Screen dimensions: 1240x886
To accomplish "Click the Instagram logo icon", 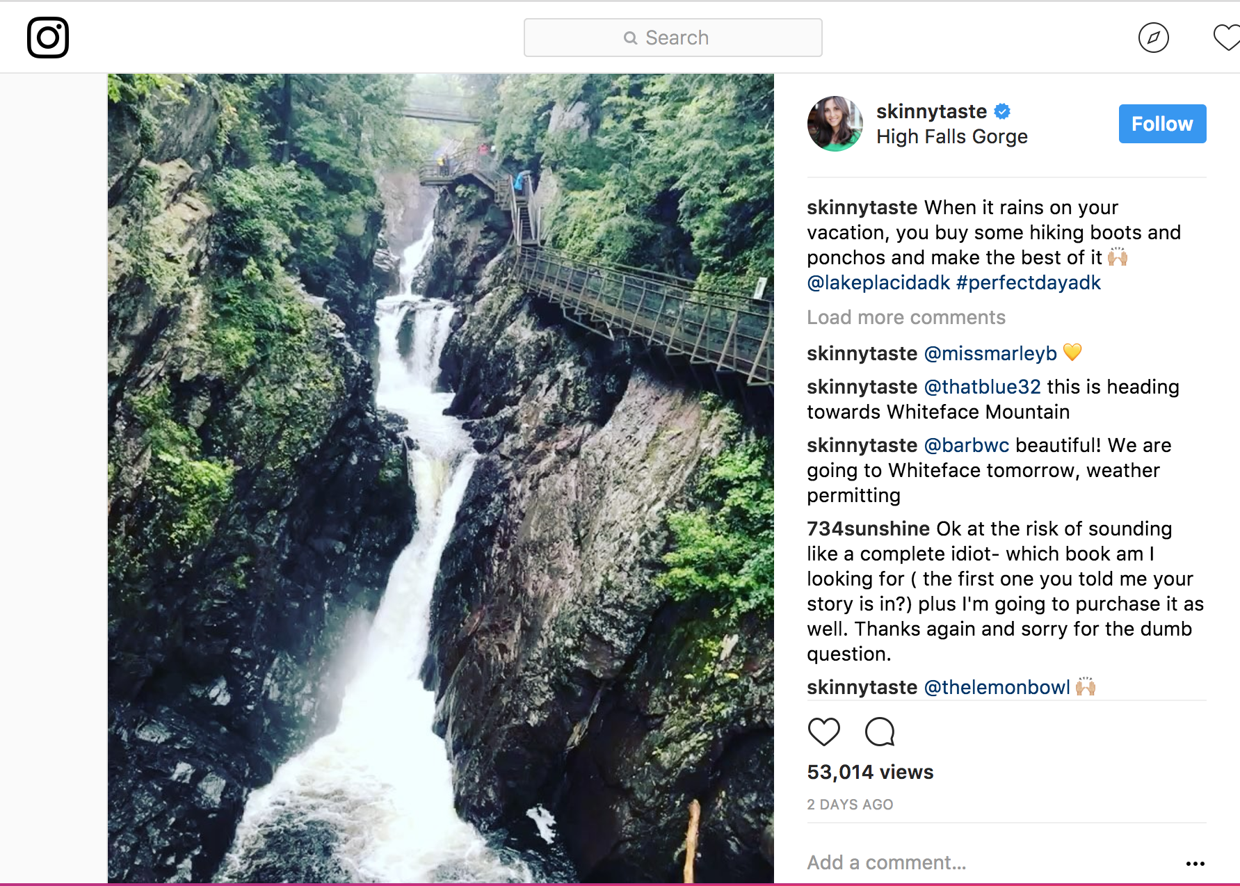I will [47, 38].
